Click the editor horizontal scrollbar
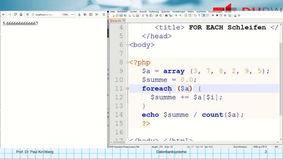 (x=119, y=142)
